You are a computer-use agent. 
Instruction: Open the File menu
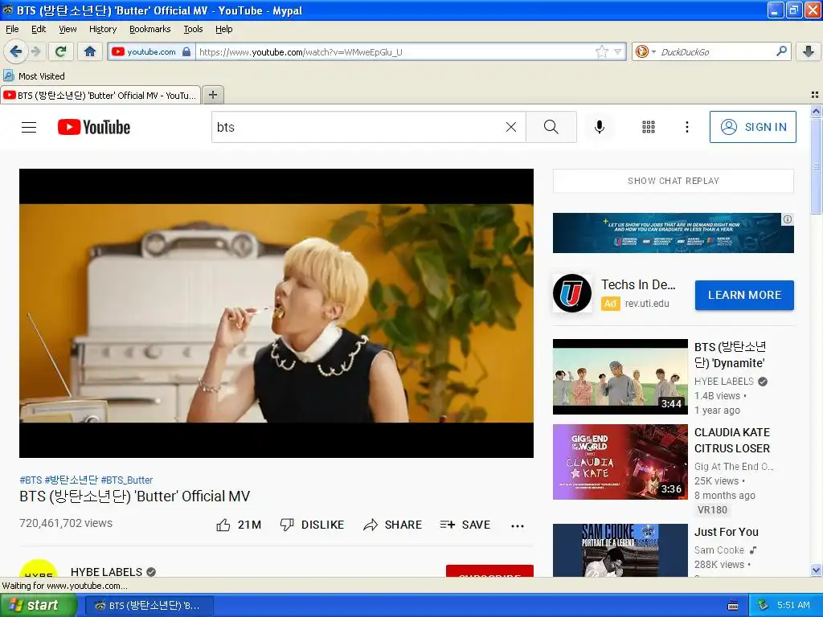coord(12,30)
